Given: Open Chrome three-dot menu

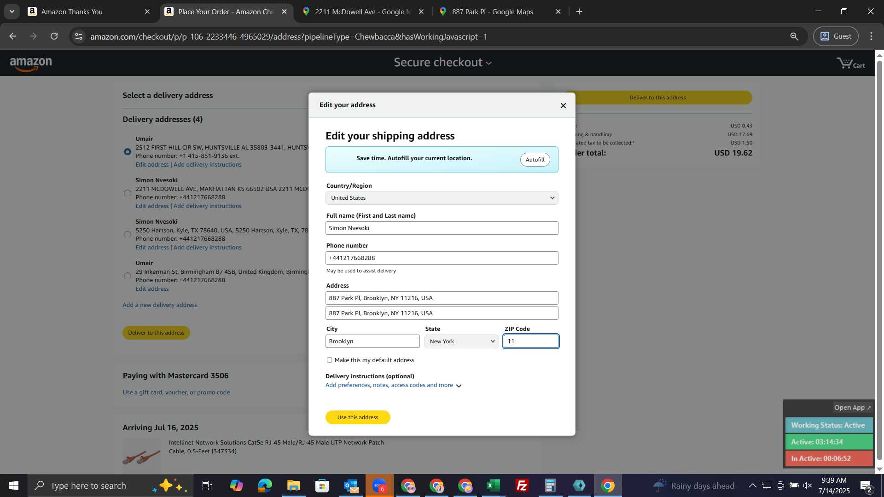Looking at the screenshot, I should click(x=871, y=36).
